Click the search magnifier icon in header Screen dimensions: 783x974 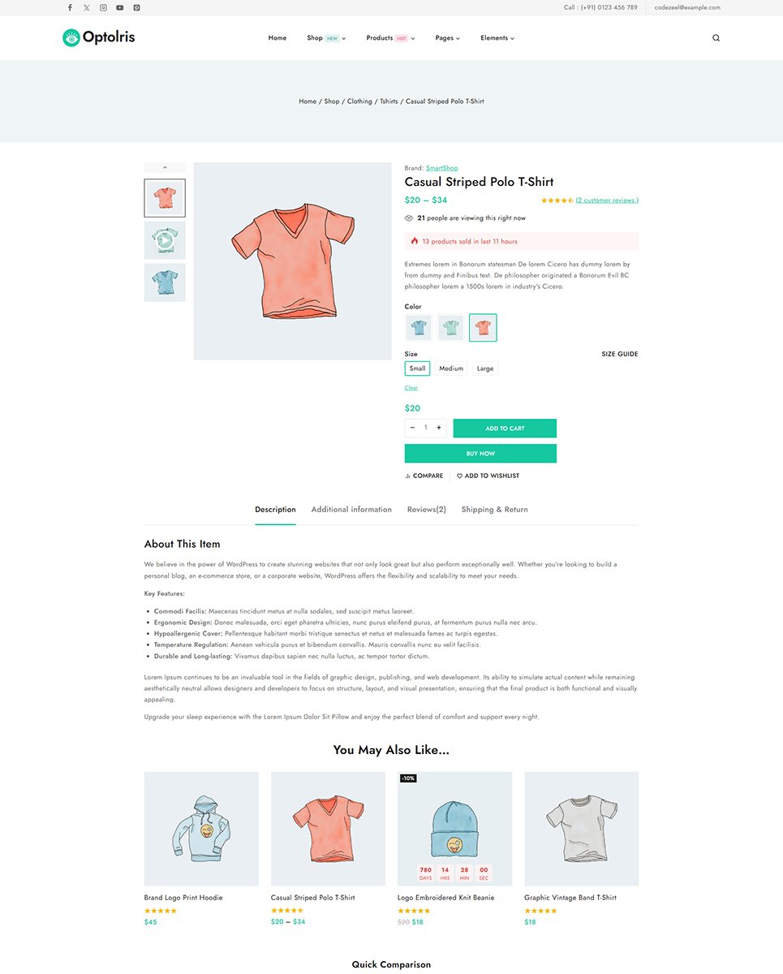[x=716, y=38]
